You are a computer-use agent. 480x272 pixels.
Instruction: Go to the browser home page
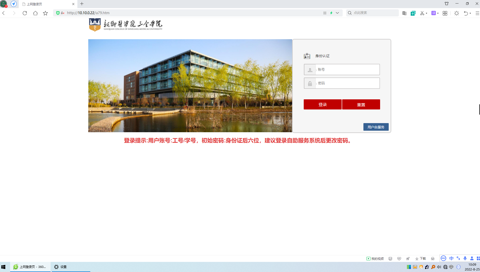(x=35, y=13)
